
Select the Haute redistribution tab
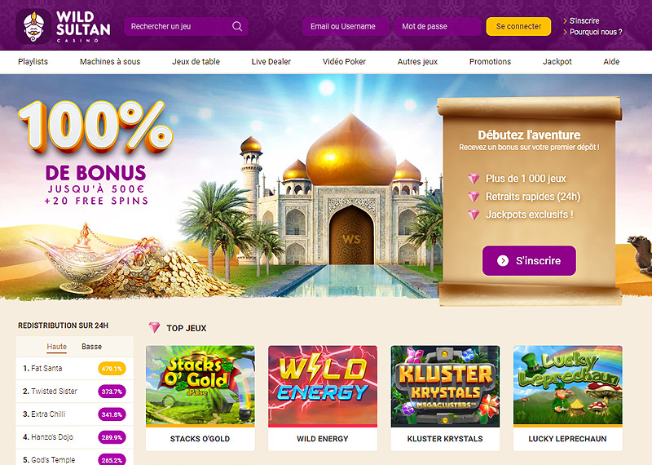coord(56,347)
